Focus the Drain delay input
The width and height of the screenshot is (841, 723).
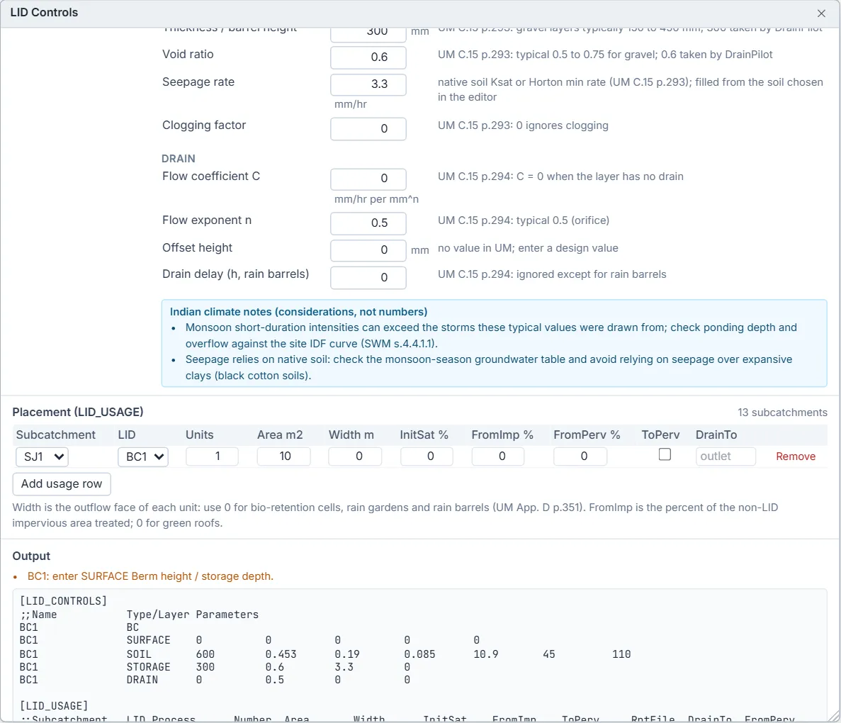click(x=368, y=277)
